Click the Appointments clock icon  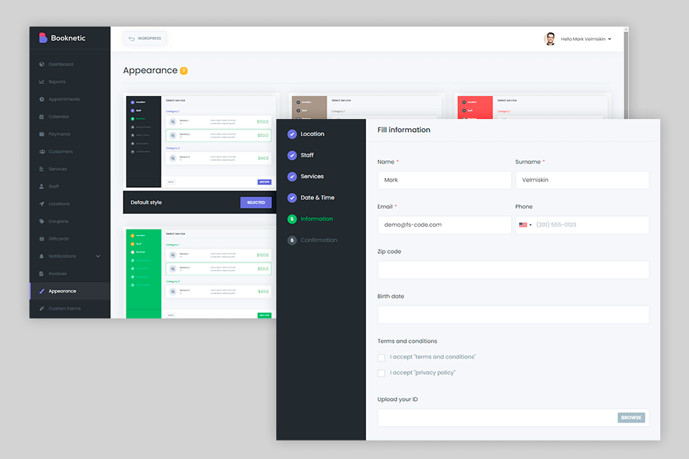point(42,99)
